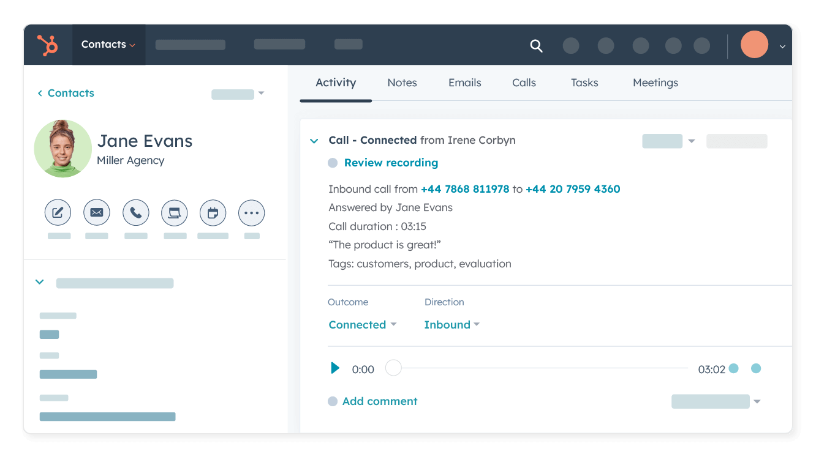816x457 pixels.
Task: Switch to the Calls tab
Action: [x=524, y=83]
